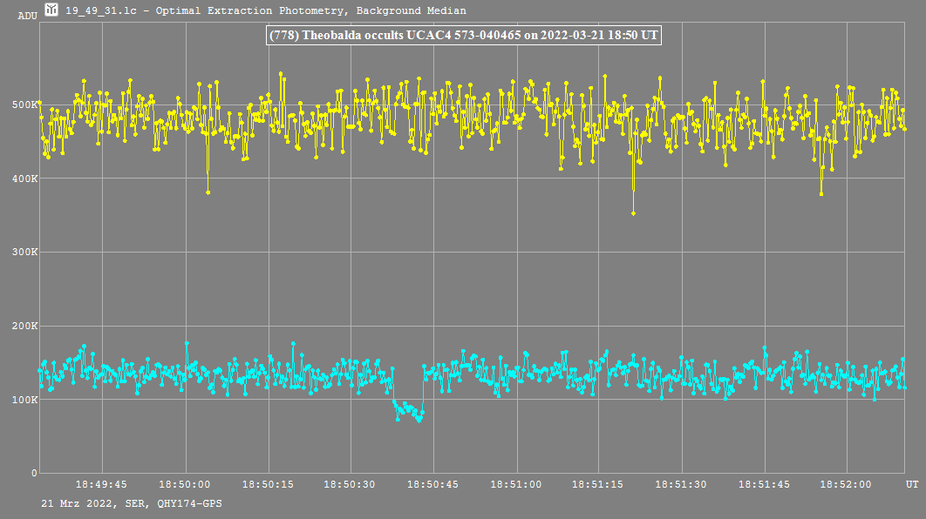Select the 18:52:00 time axis tick label
The image size is (926, 519).
pyautogui.click(x=848, y=484)
